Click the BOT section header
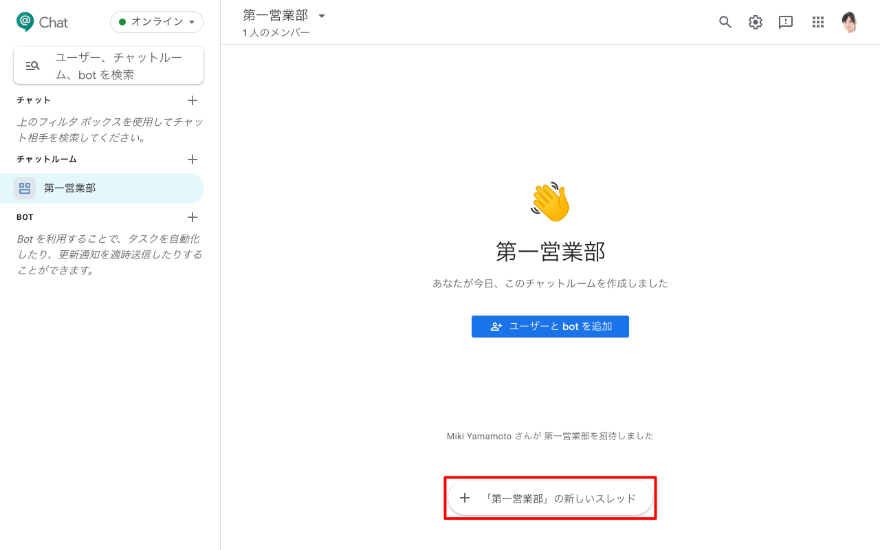 tap(25, 217)
